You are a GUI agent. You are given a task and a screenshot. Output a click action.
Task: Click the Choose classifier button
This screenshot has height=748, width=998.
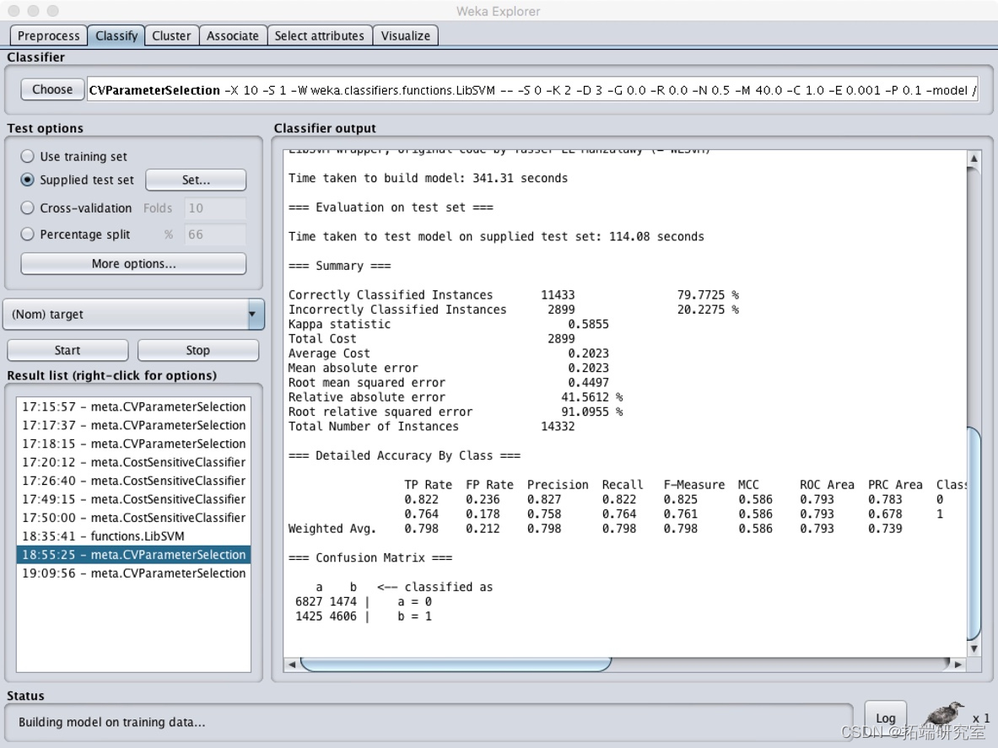[x=52, y=89]
